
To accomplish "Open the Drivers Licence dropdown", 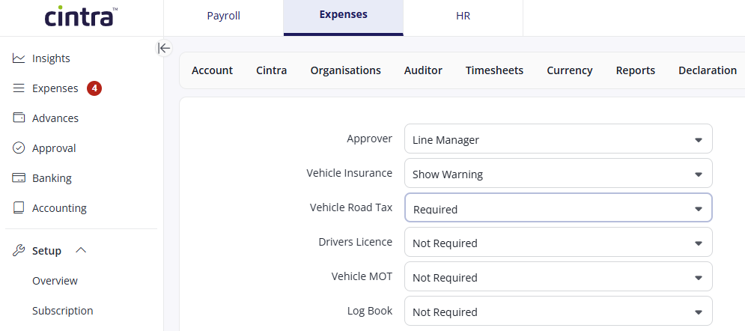I will (x=559, y=242).
